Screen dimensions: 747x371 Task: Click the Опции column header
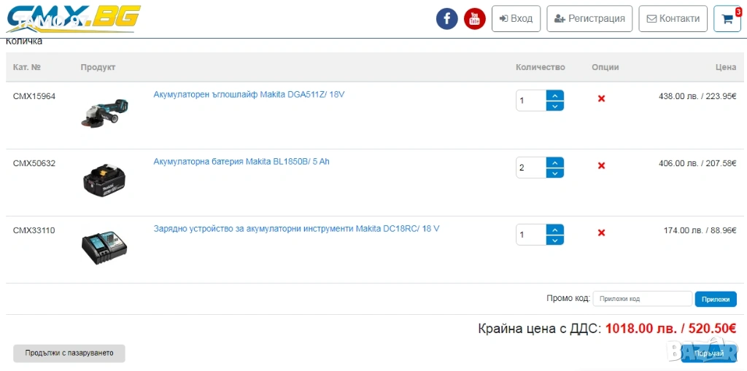click(x=605, y=67)
